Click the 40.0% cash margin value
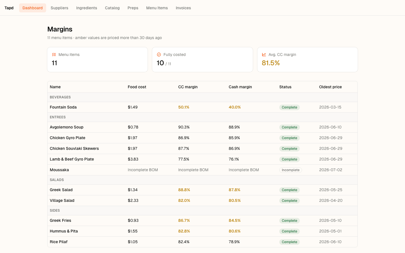Viewport: 405px width, 253px height. 235,107
